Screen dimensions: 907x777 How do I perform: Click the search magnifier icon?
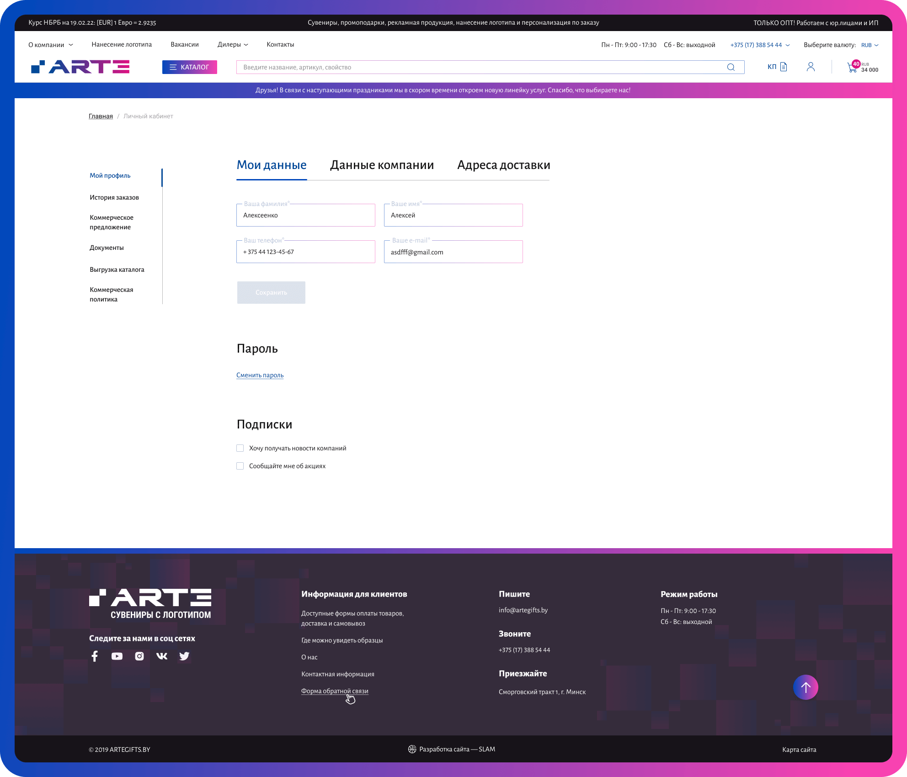coord(731,67)
